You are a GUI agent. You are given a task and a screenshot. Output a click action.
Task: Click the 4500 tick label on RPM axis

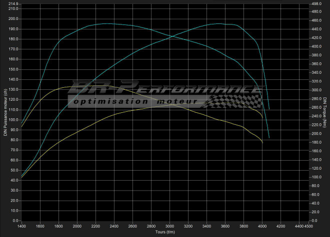(310, 227)
